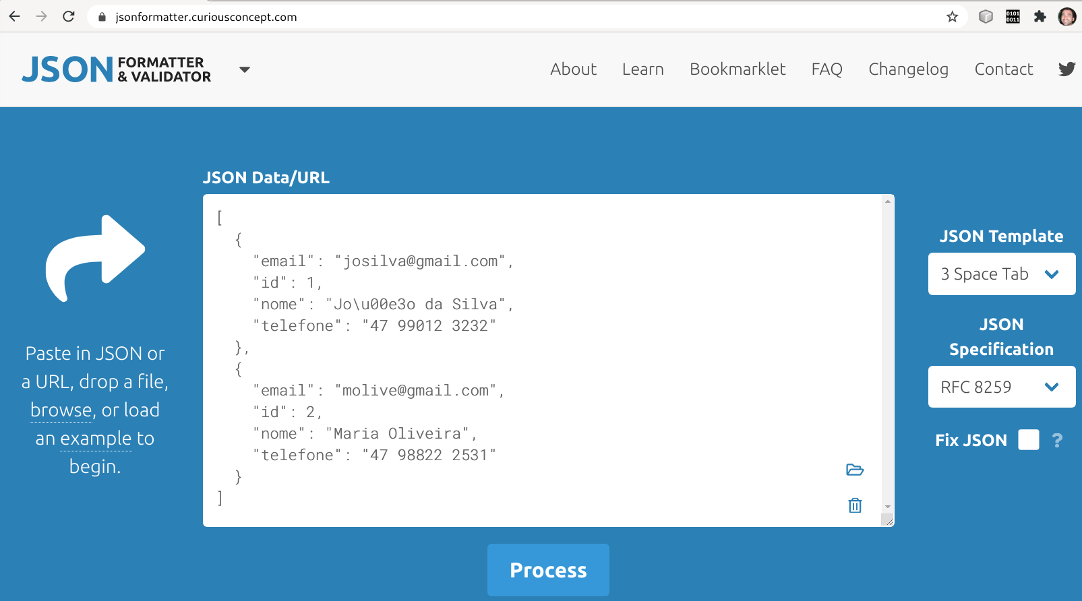Click the JSON Formatter & Validator logo
1082x601 pixels.
[x=116, y=69]
